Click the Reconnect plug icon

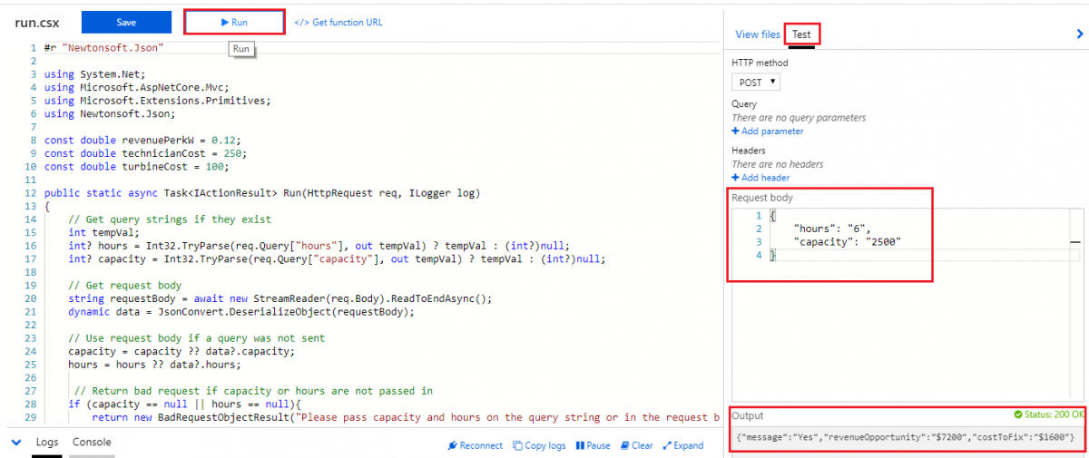[453, 445]
